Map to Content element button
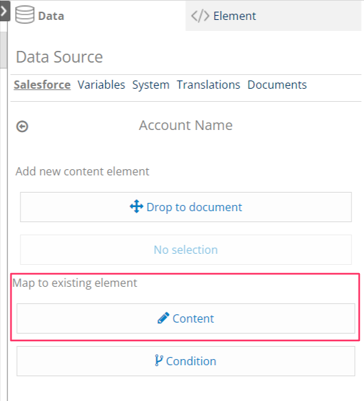 185,318
